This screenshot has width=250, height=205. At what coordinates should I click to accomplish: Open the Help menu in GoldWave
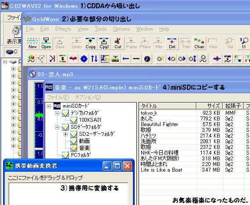click(x=164, y=29)
